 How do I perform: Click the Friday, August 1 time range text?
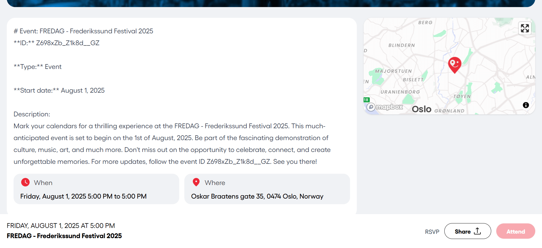pyautogui.click(x=83, y=196)
